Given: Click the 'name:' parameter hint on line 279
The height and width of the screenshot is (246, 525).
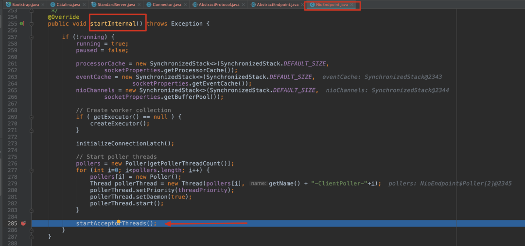Looking at the screenshot, I should (x=258, y=184).
